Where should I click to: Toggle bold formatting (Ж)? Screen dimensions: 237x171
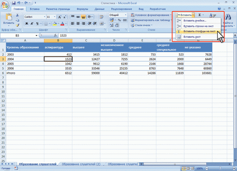(27, 23)
